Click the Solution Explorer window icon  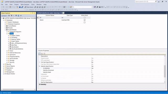[x=95, y=7]
